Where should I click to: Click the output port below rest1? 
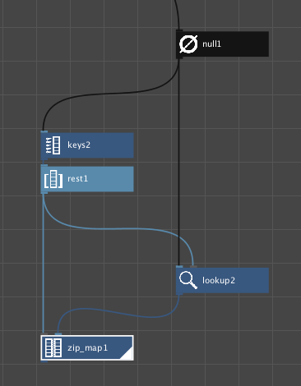[x=44, y=193]
